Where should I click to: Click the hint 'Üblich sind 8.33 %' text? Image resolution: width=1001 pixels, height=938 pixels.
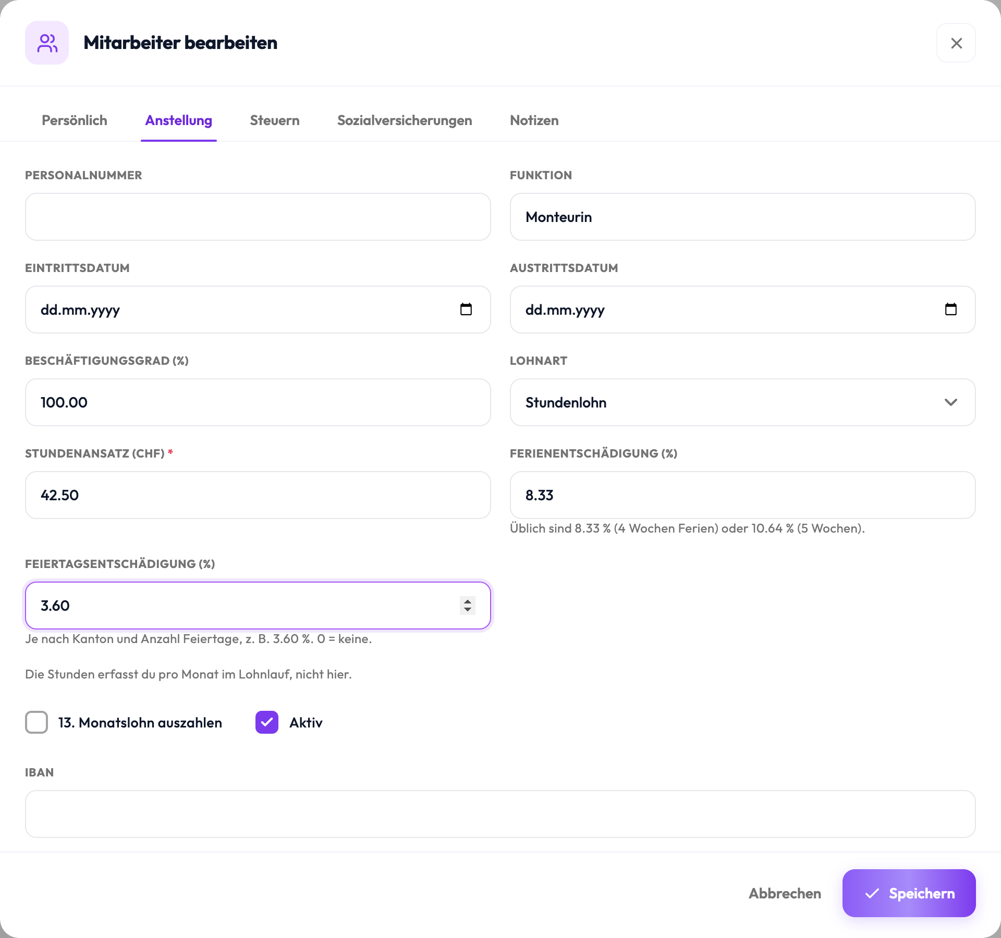point(687,528)
